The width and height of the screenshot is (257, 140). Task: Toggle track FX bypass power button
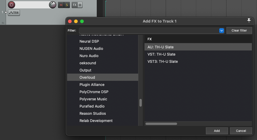[80, 5]
